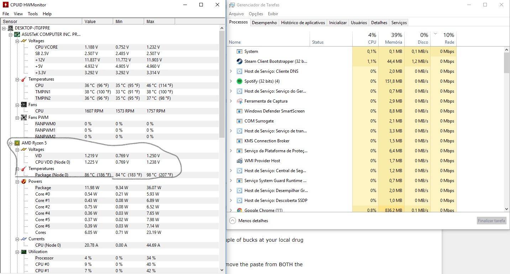The width and height of the screenshot is (510, 274).
Task: Click the Windows Defender SmartScreen icon
Action: 240,111
